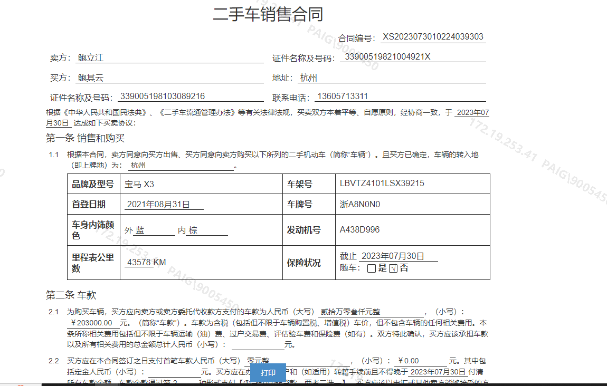Screen dimensions: 607x386
Task: Click the 车架号 header cell
Action: click(x=309, y=184)
